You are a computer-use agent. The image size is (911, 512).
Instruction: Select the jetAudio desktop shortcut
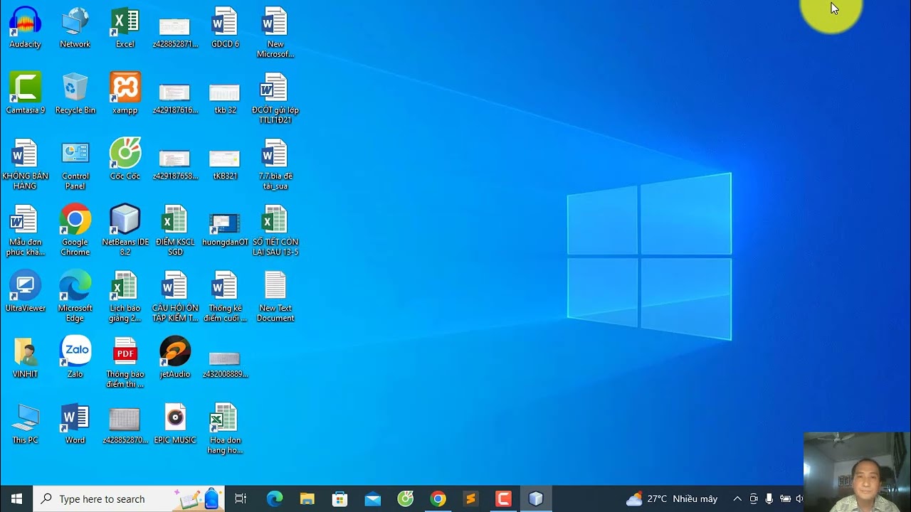pyautogui.click(x=175, y=358)
